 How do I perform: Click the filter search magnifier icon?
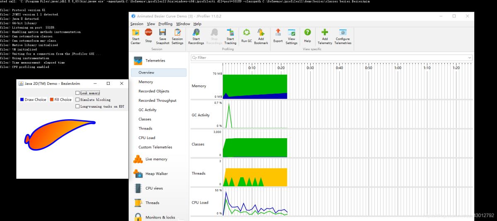tap(194, 58)
